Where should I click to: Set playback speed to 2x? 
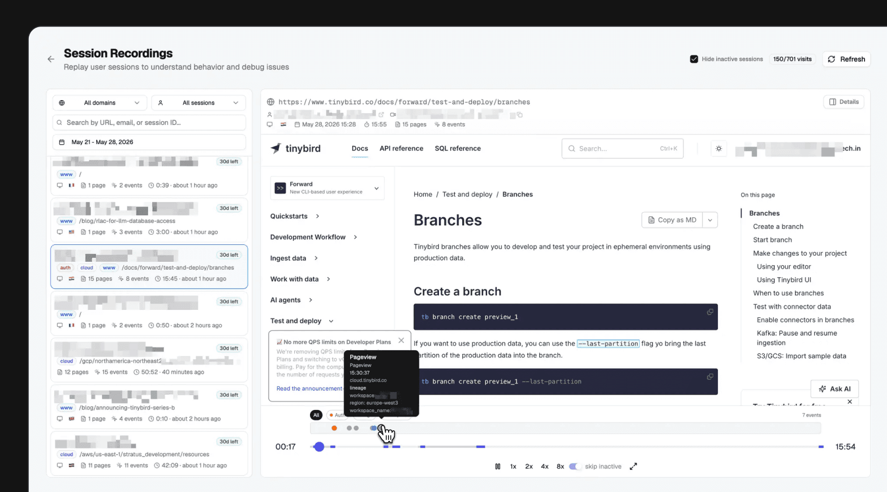click(529, 467)
